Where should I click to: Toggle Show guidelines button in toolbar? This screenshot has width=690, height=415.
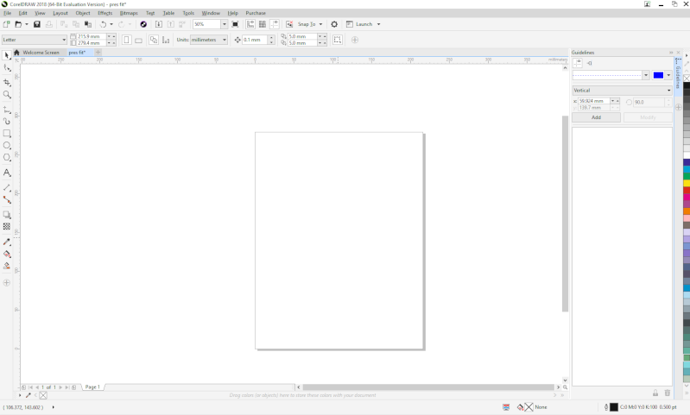[275, 24]
